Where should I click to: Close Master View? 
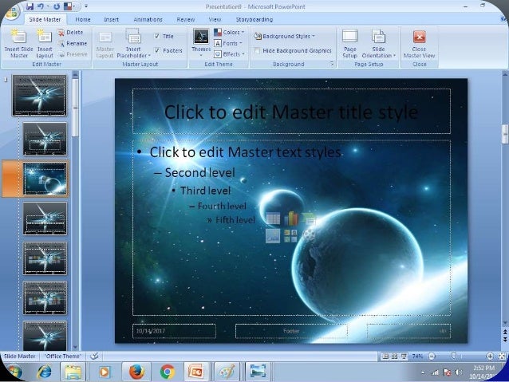pos(419,44)
